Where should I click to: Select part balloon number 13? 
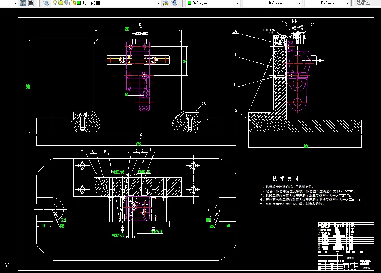click(284, 23)
